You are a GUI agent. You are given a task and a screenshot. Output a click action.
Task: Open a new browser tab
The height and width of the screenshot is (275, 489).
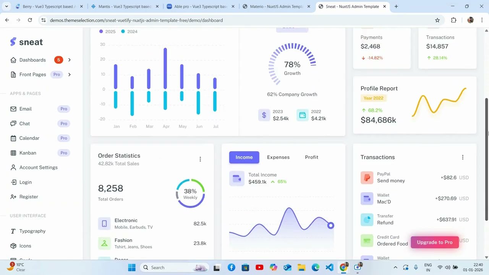[396, 6]
